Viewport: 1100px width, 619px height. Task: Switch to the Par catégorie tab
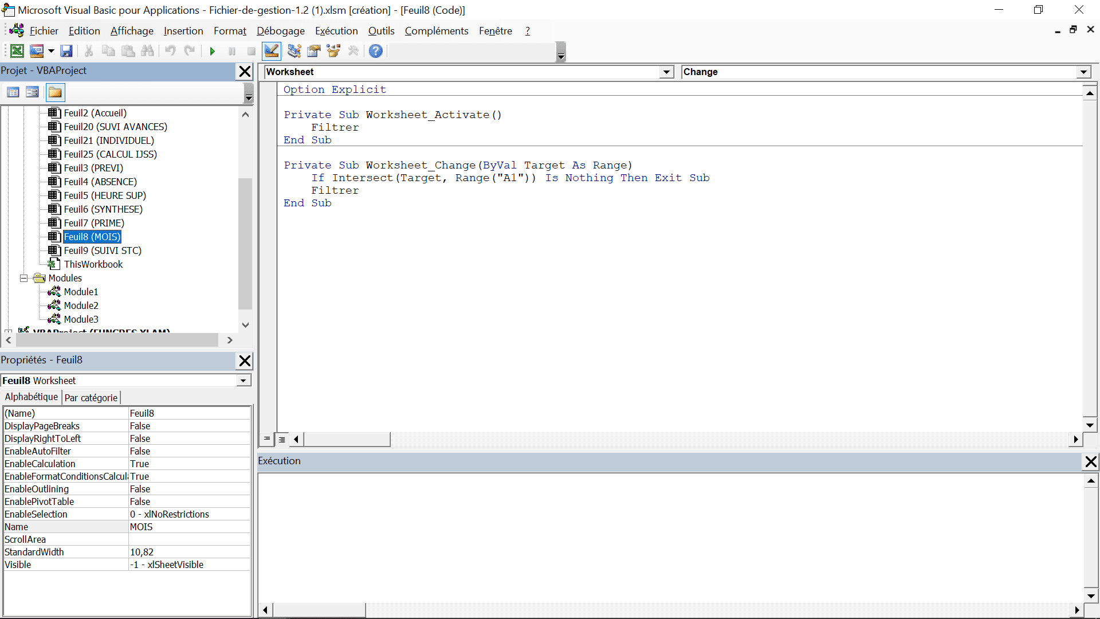91,398
